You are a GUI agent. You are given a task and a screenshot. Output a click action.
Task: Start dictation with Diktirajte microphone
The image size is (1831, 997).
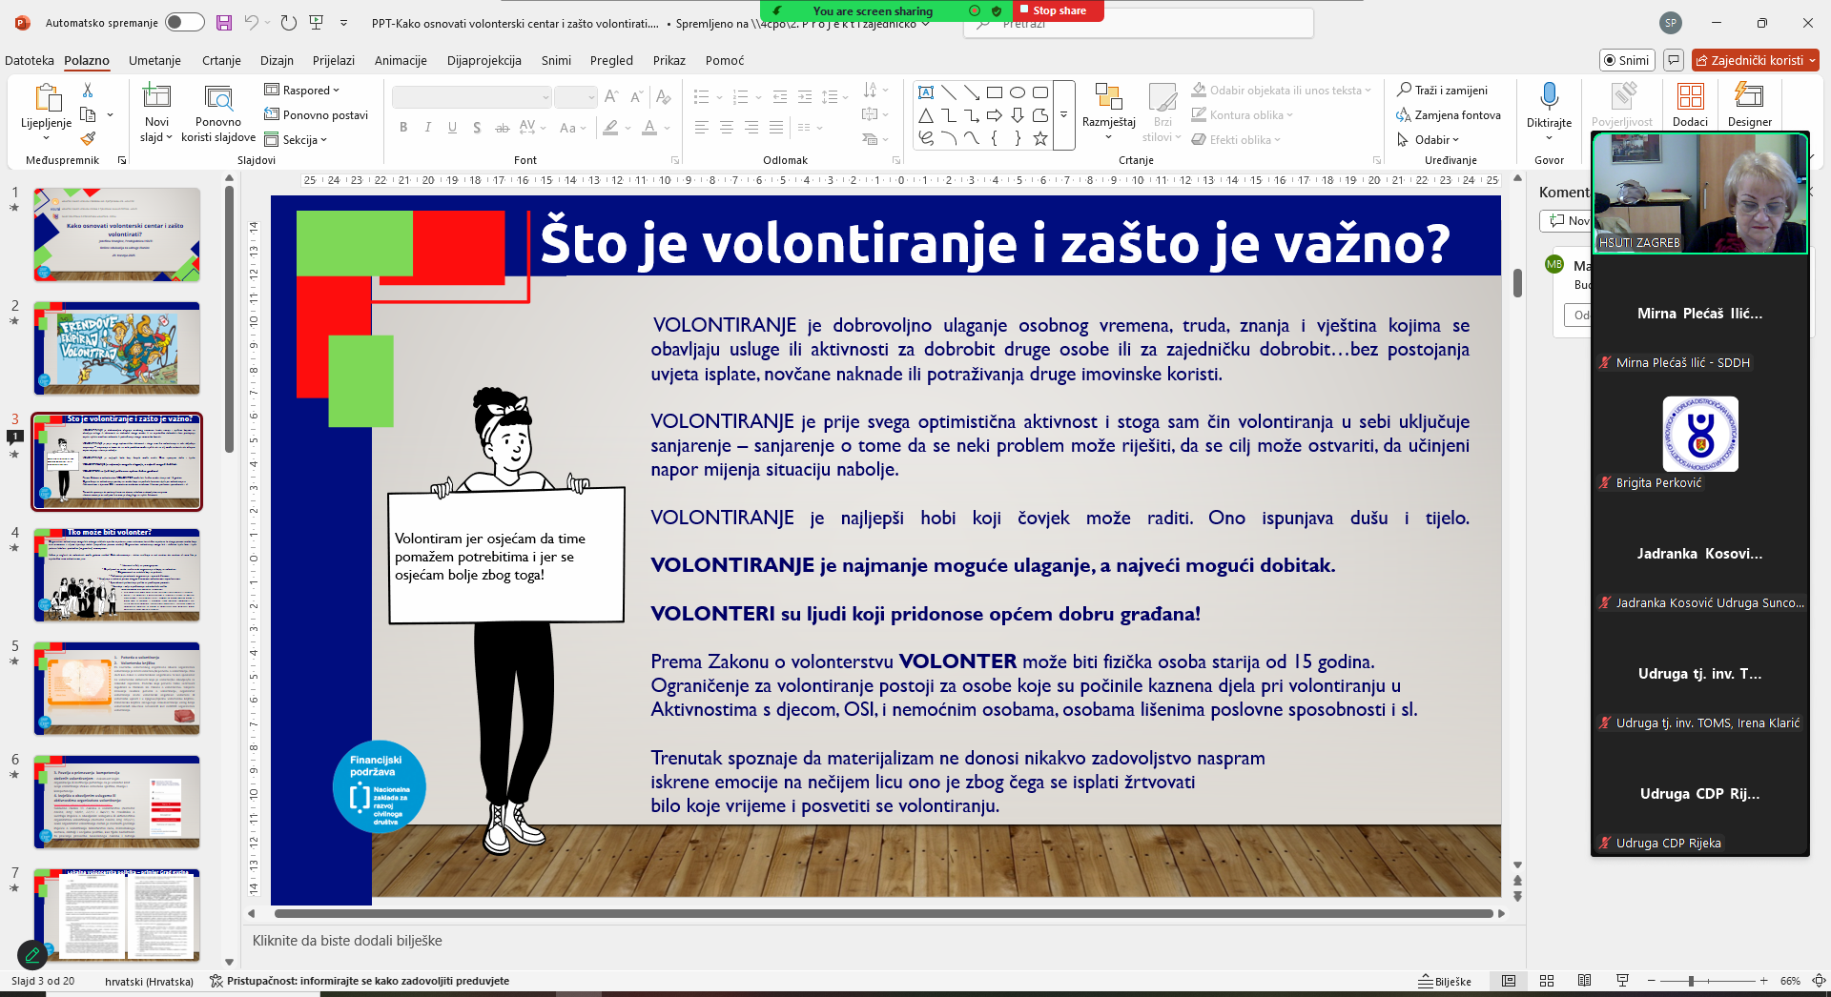[x=1549, y=97]
